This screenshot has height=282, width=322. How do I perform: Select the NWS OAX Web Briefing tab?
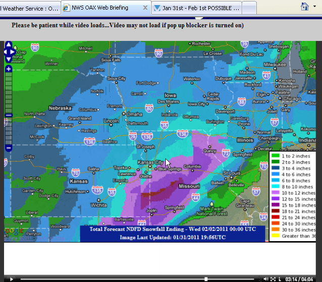click(100, 8)
